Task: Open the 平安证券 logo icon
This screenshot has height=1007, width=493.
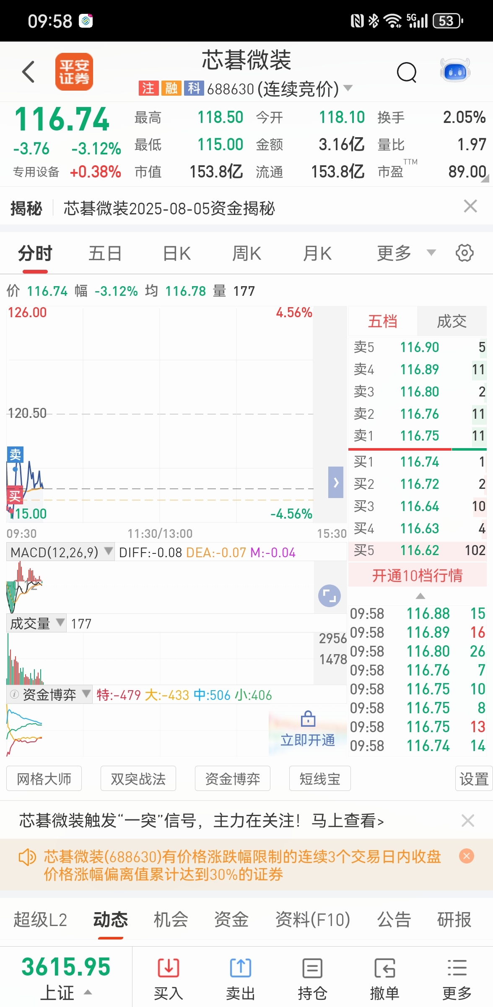Action: pos(74,72)
